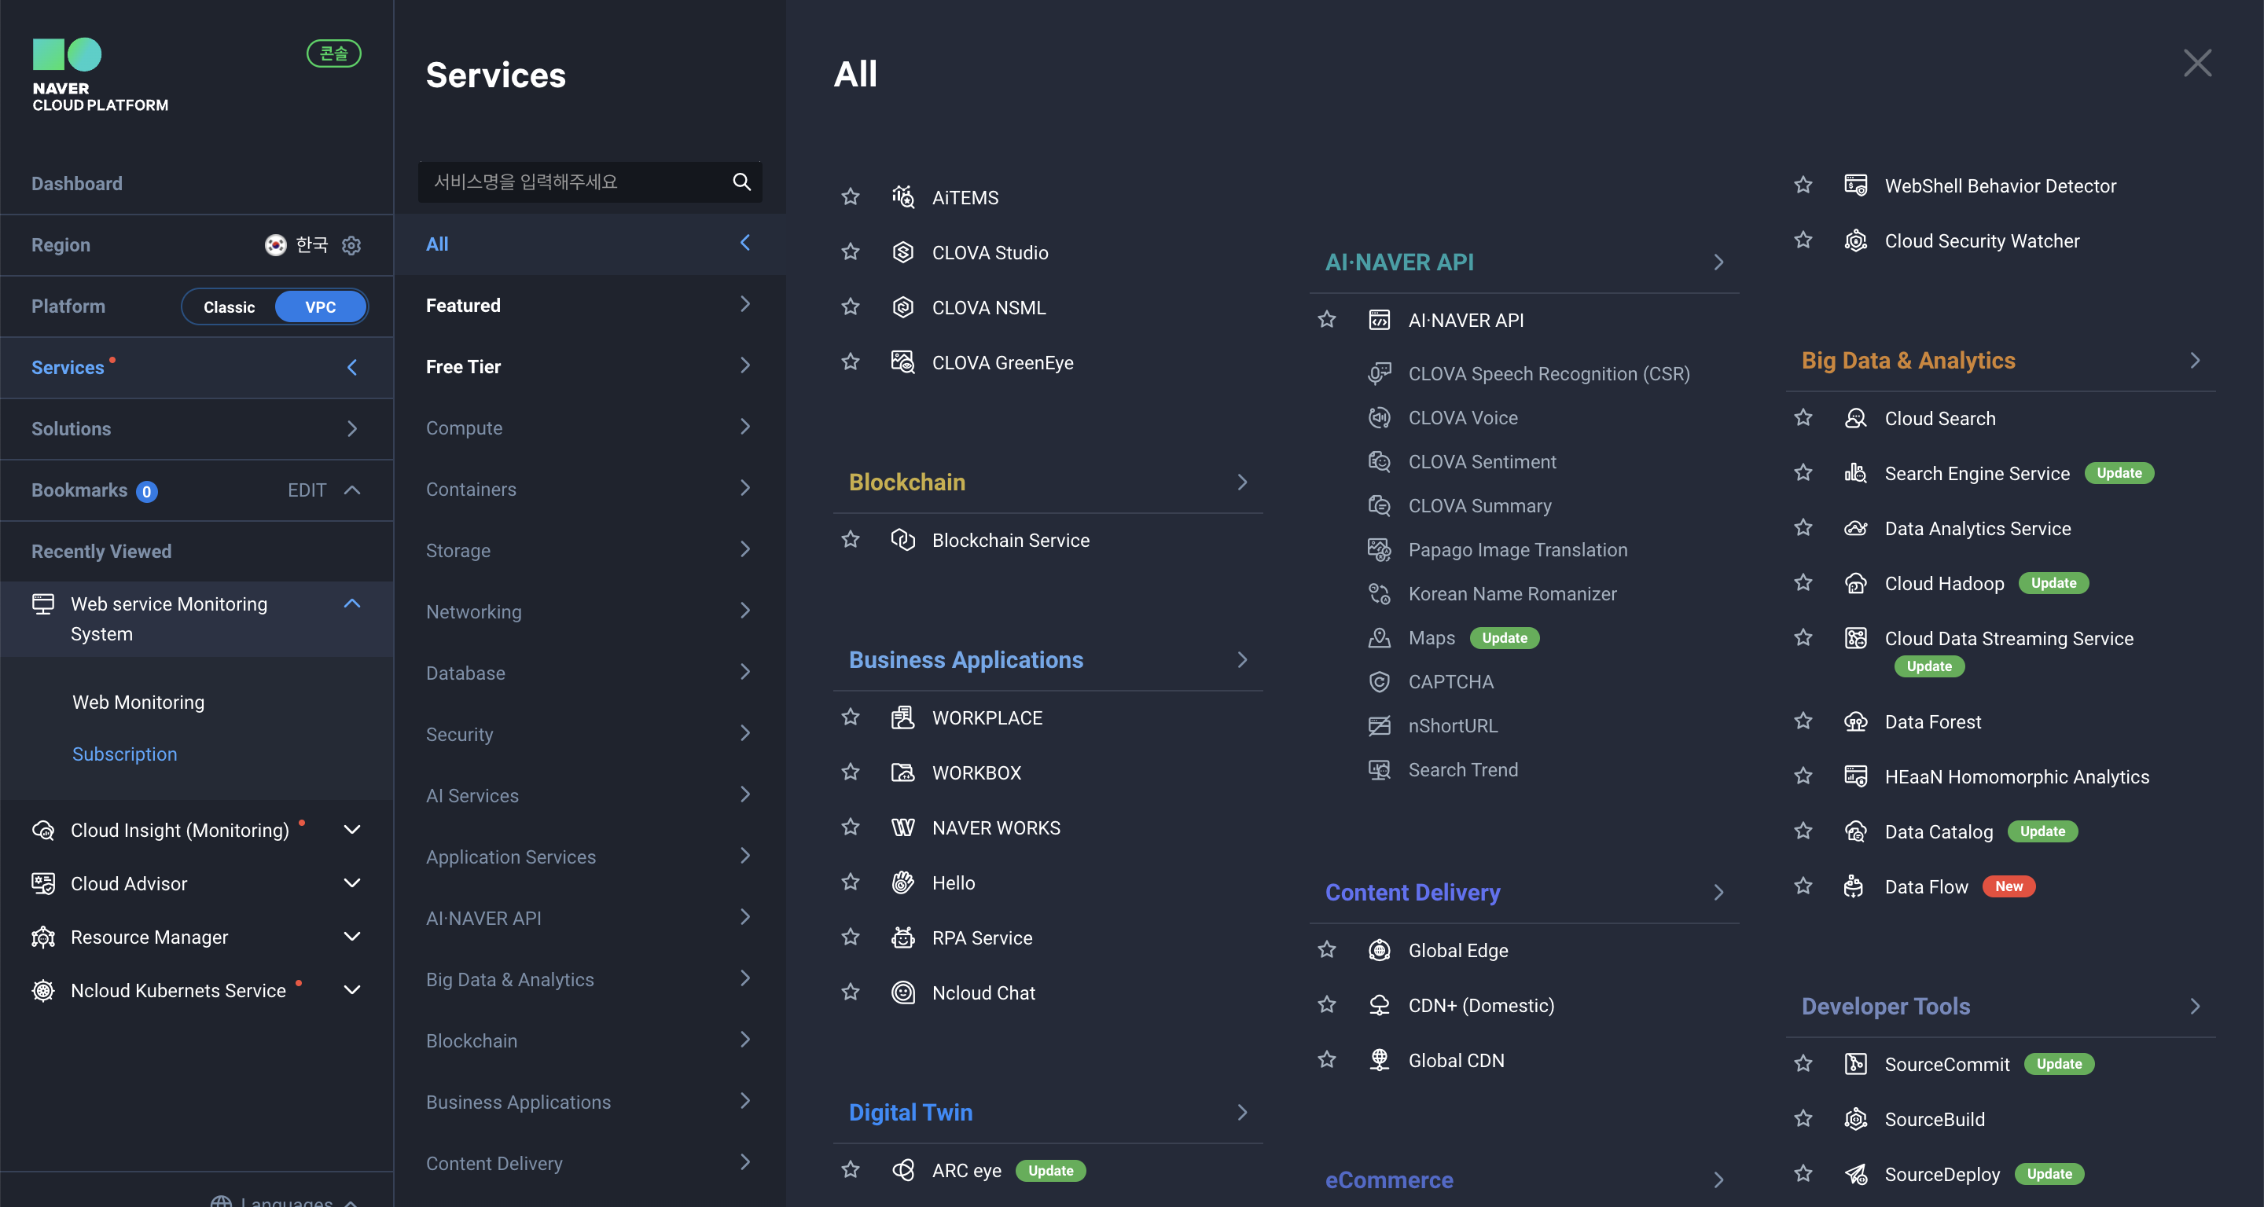
Task: Select the VPC platform option
Action: 320,306
